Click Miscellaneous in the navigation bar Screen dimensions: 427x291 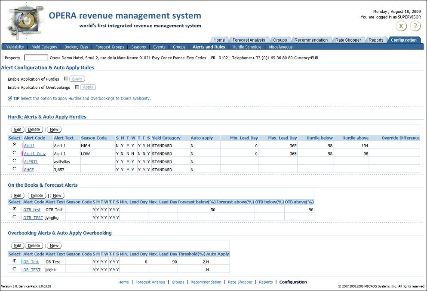[280, 47]
